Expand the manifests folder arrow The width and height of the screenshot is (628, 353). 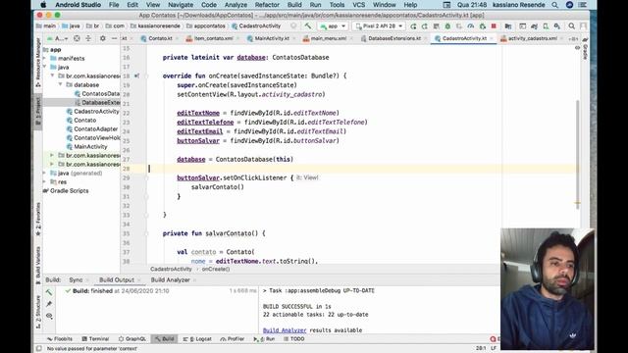(45, 59)
